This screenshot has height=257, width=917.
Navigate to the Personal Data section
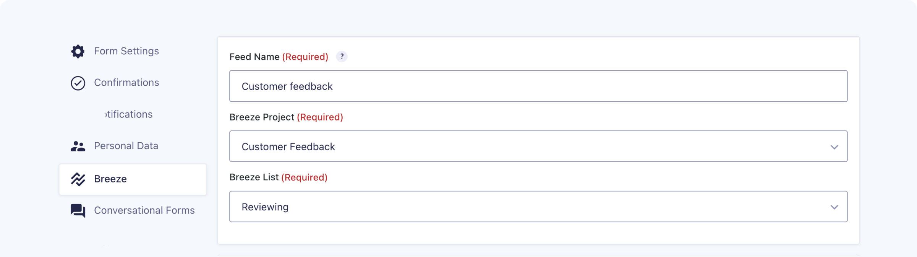pos(126,146)
